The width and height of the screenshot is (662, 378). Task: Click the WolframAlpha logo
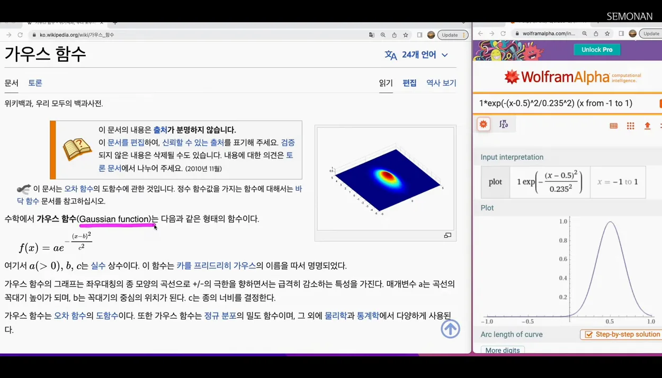coord(572,77)
